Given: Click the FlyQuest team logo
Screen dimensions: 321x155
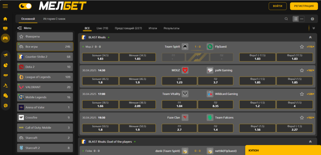Looking at the screenshot, I should click(x=210, y=47).
